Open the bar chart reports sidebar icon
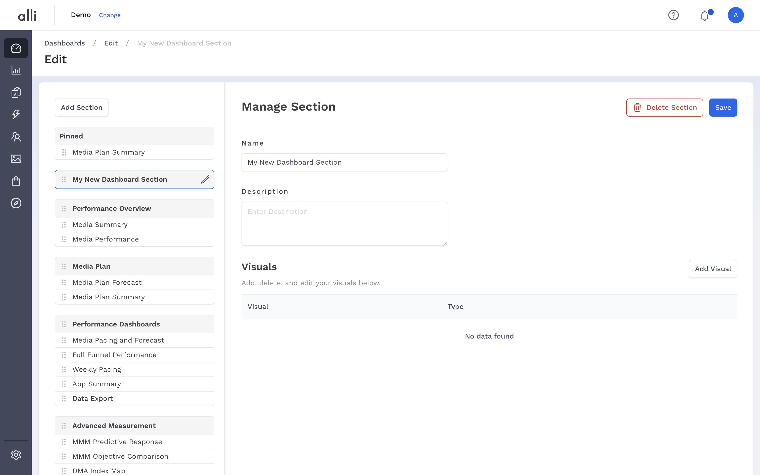 16,70
